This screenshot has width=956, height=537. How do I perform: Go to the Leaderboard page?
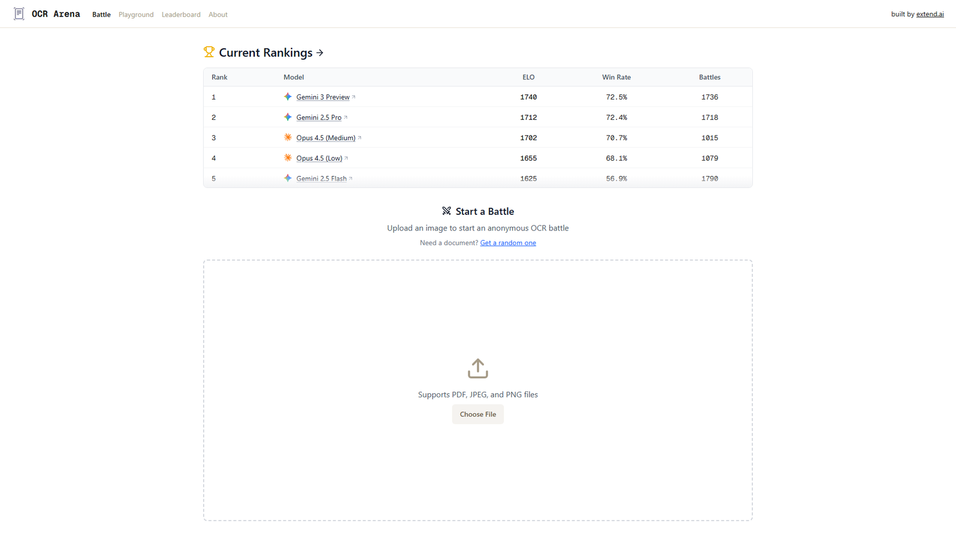click(x=181, y=14)
